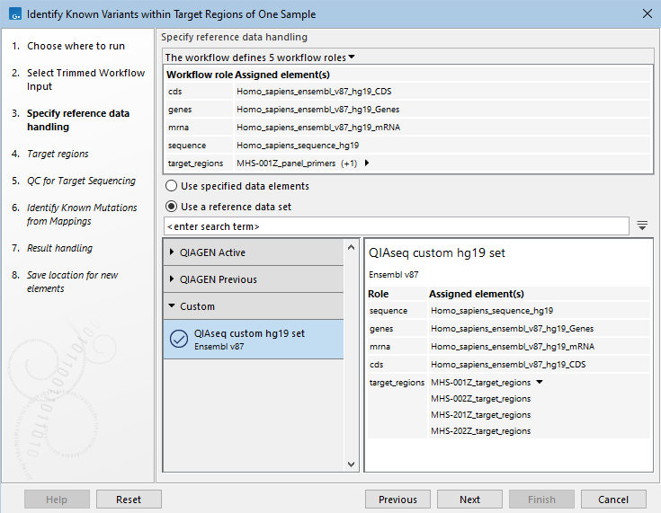The image size is (661, 513).
Task: Click the Cancel button
Action: point(613,500)
